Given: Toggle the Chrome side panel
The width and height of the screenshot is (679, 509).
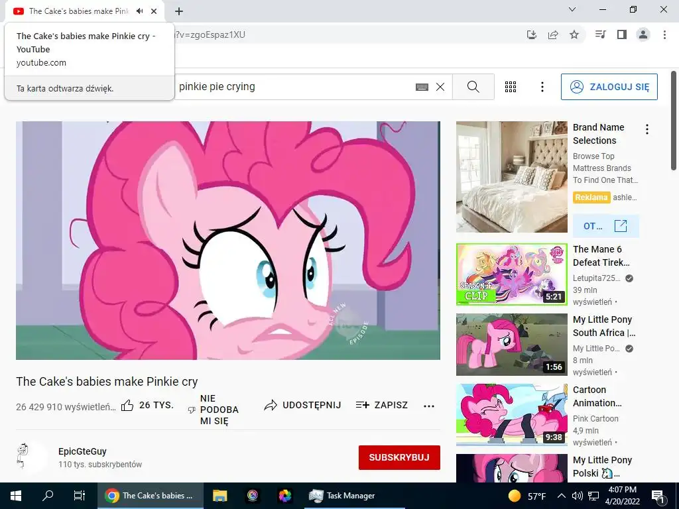Looking at the screenshot, I should point(622,34).
